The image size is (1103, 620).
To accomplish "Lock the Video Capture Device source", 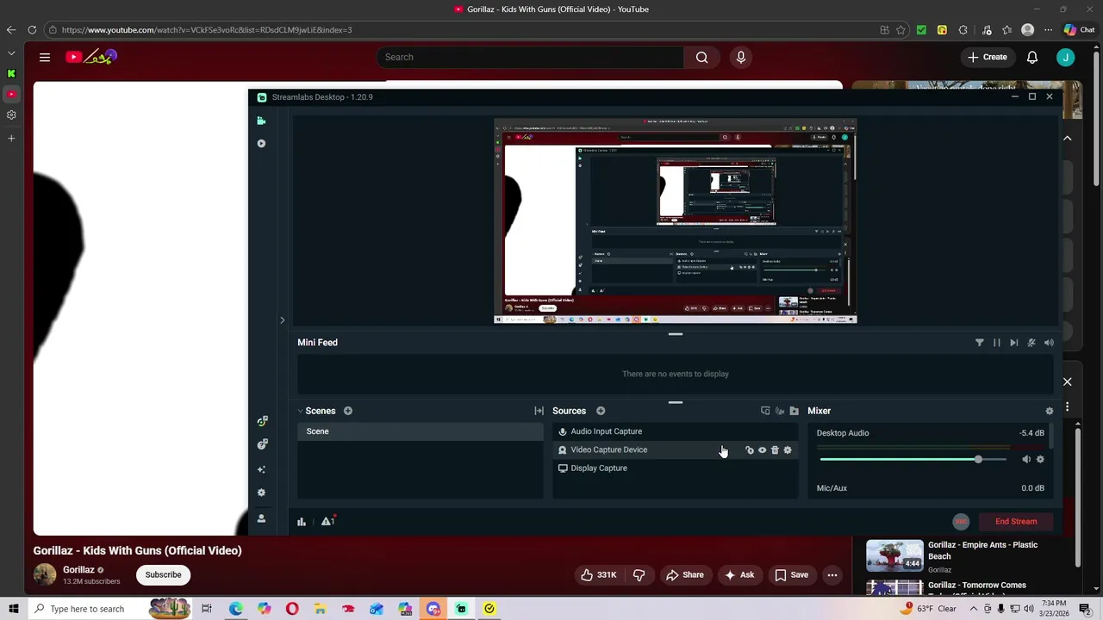I will [x=749, y=450].
